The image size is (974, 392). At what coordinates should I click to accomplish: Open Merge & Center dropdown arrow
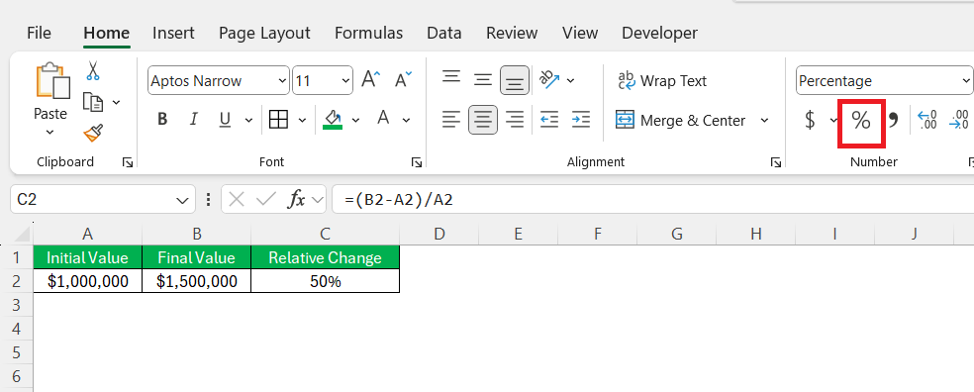coord(764,120)
